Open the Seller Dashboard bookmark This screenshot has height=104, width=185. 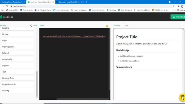125,10
